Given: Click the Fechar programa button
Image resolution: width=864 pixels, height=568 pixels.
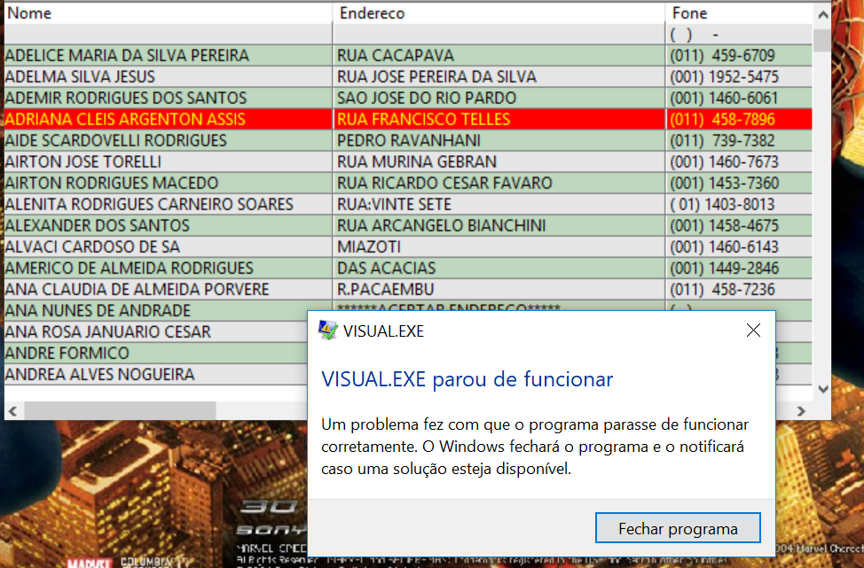Looking at the screenshot, I should (678, 528).
